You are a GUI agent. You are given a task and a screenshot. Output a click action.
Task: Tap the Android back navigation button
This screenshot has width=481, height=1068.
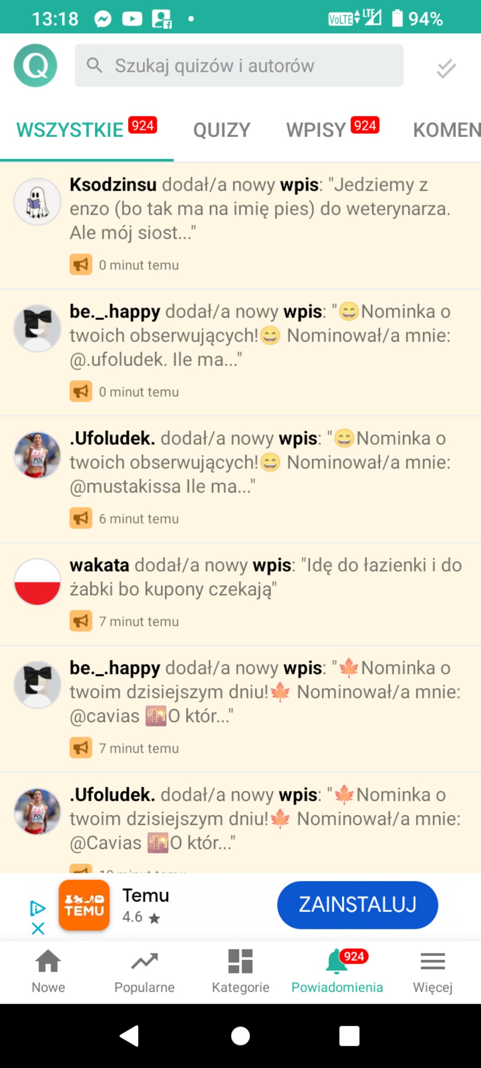coord(129,1036)
